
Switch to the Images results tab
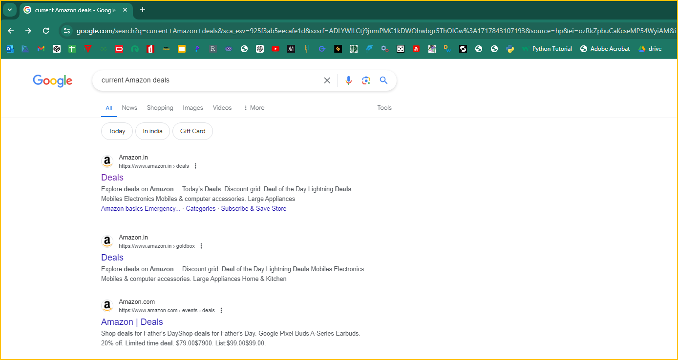tap(192, 108)
